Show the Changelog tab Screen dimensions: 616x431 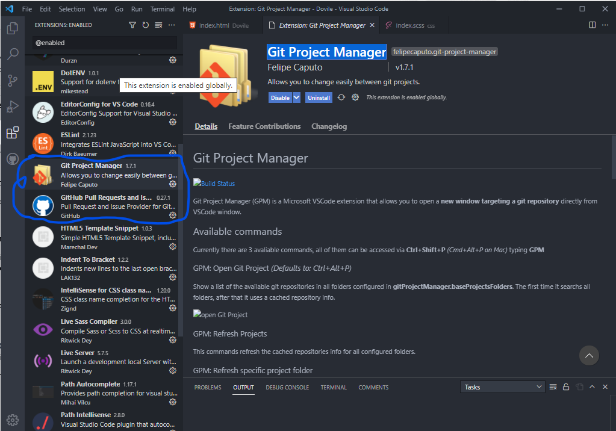point(329,126)
